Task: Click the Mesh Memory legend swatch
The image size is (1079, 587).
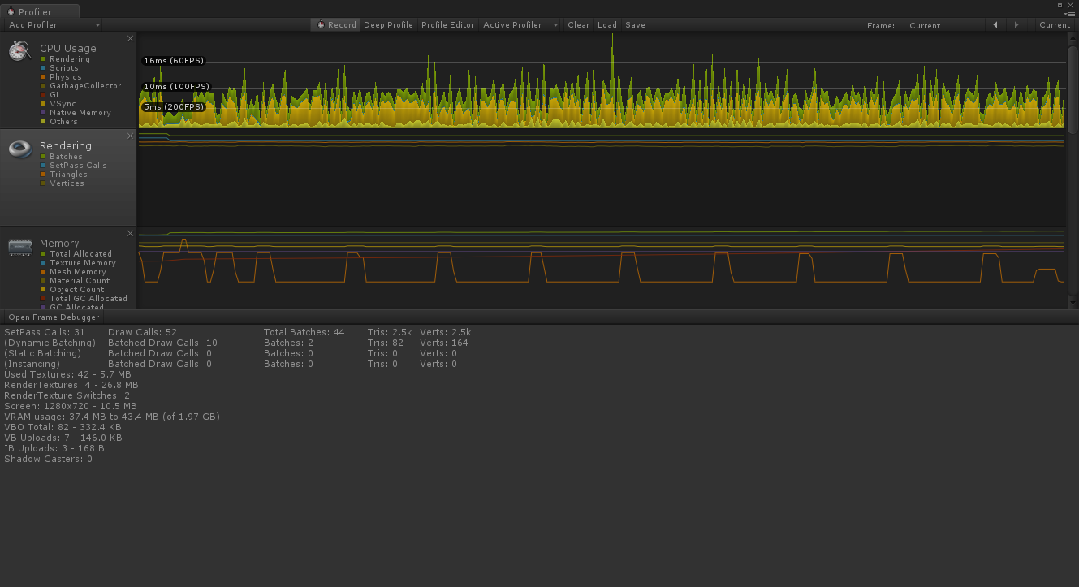Action: [42, 272]
